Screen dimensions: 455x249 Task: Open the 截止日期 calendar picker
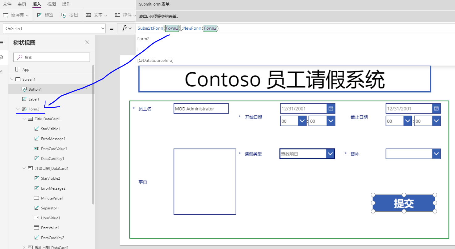pos(436,109)
